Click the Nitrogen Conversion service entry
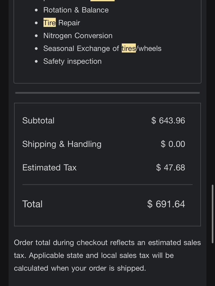The width and height of the screenshot is (215, 286). click(78, 36)
